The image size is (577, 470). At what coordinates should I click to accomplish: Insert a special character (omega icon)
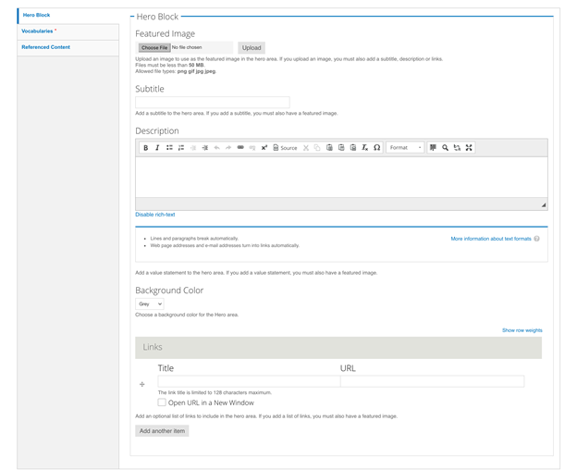(377, 148)
